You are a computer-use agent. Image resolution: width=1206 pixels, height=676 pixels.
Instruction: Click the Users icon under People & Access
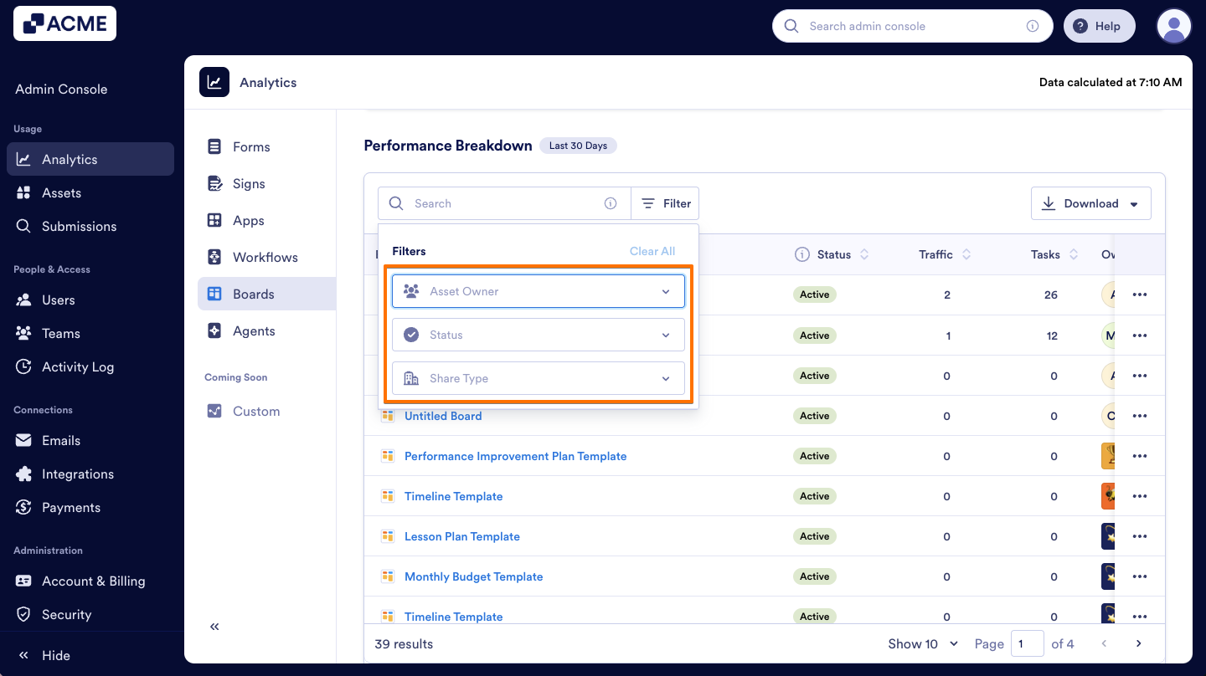(x=23, y=300)
